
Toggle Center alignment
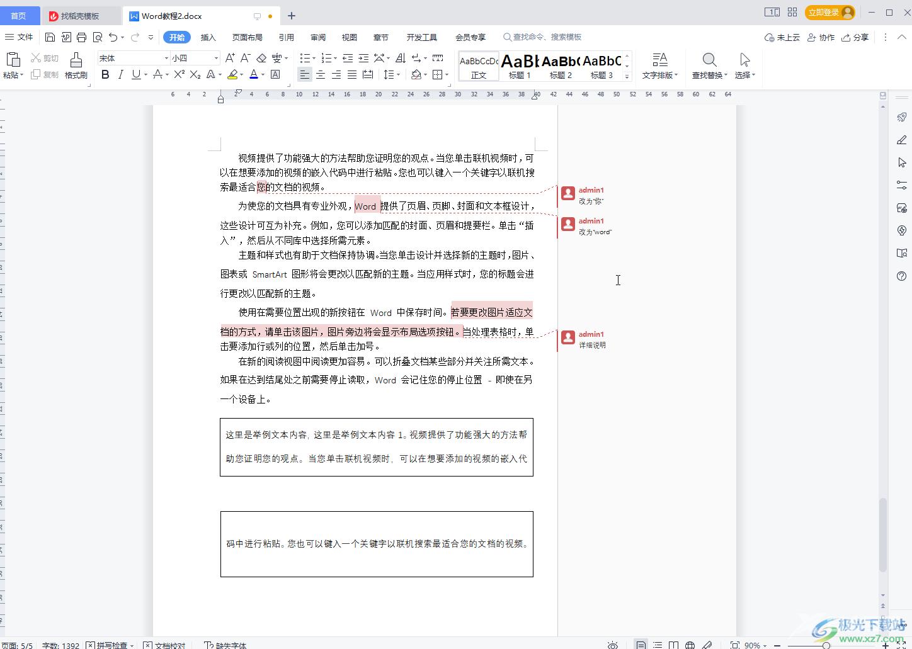coord(321,74)
